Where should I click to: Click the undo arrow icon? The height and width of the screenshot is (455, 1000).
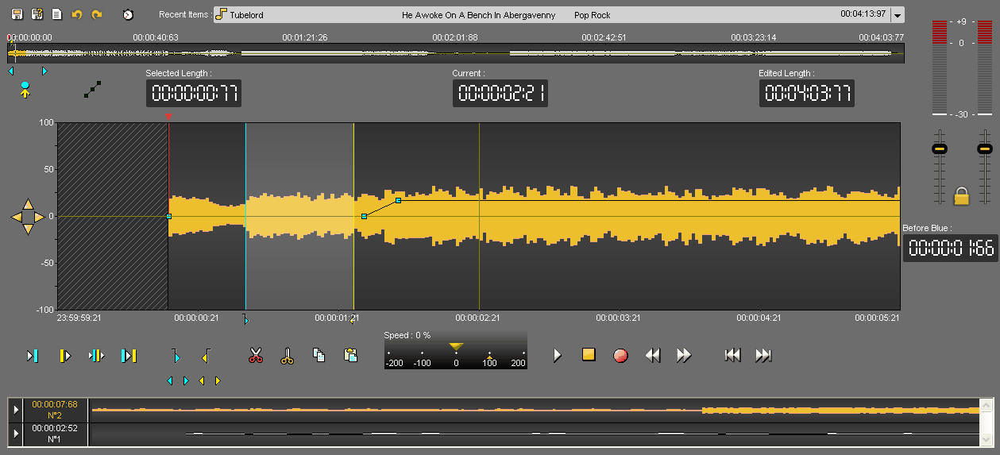click(77, 14)
